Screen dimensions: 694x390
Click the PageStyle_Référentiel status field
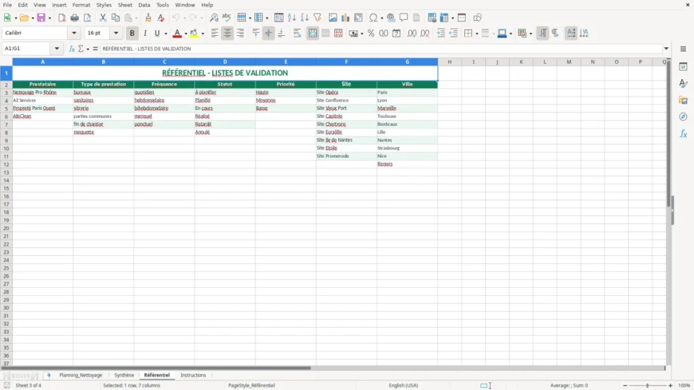[x=251, y=385]
